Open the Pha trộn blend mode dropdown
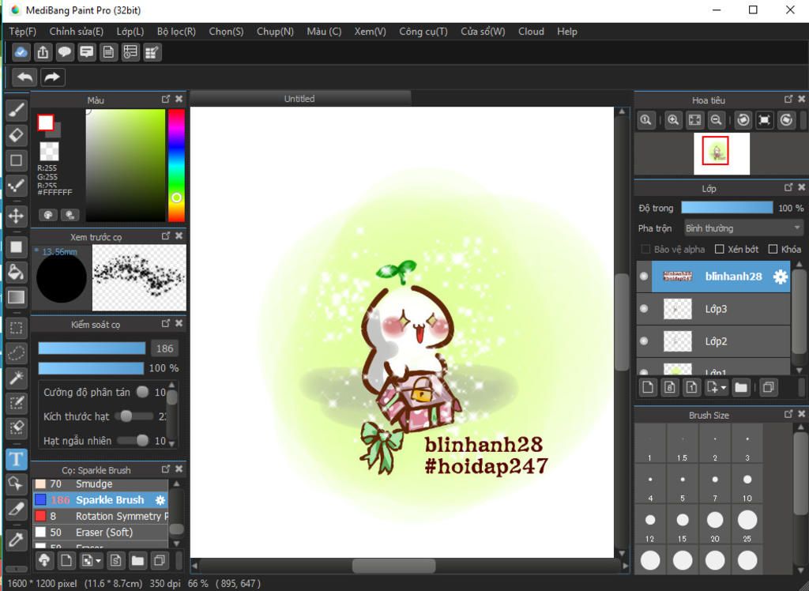Screen dimensions: 809x591 pyautogui.click(x=743, y=228)
